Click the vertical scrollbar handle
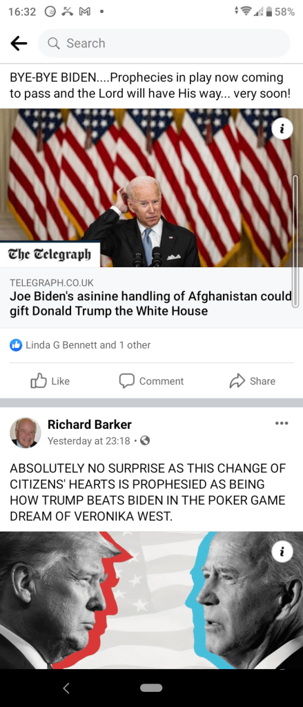The height and width of the screenshot is (707, 303). (x=295, y=241)
